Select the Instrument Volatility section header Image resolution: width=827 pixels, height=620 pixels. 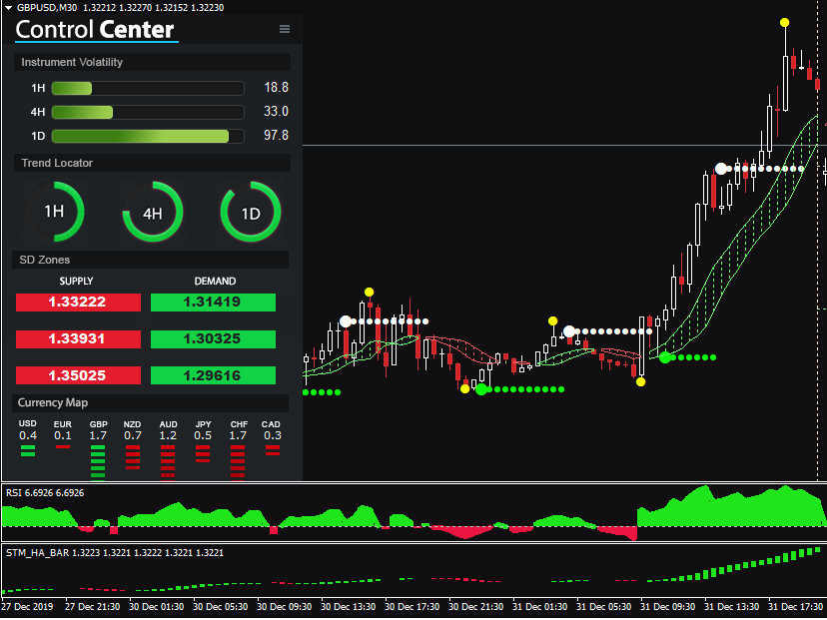72,62
